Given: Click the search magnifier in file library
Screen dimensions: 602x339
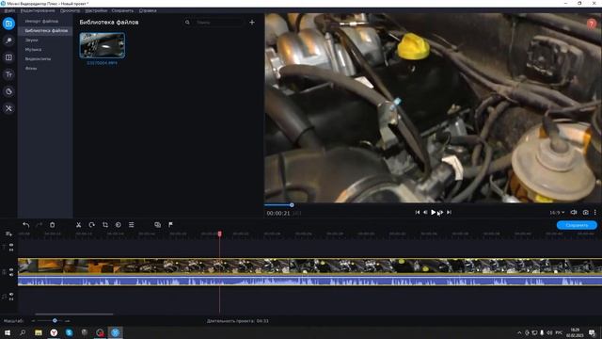Looking at the screenshot, I should pos(187,23).
